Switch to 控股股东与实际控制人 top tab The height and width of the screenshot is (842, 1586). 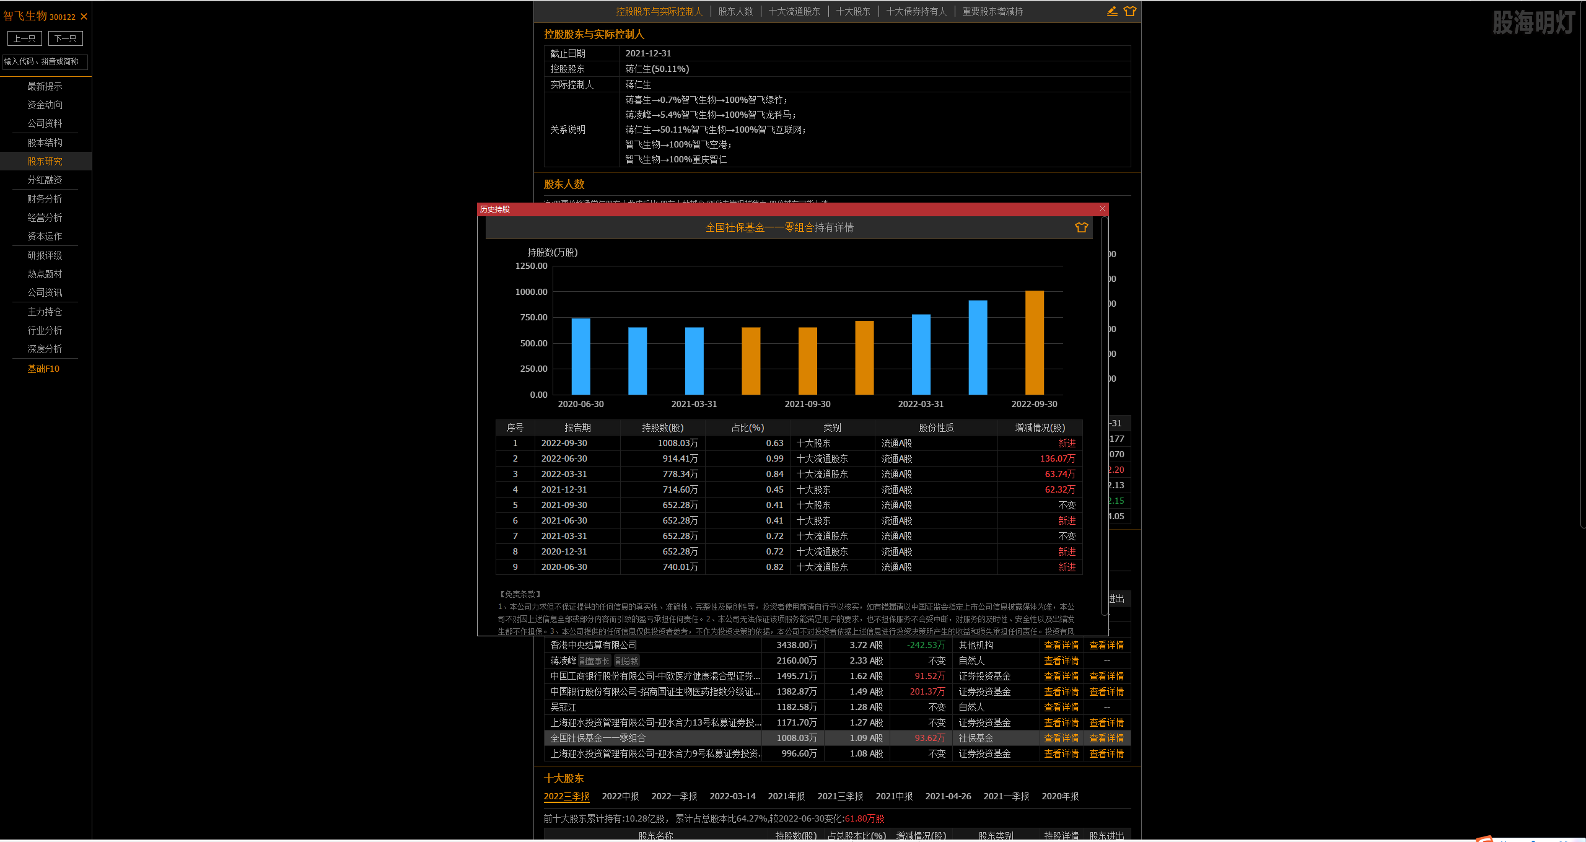pyautogui.click(x=659, y=11)
